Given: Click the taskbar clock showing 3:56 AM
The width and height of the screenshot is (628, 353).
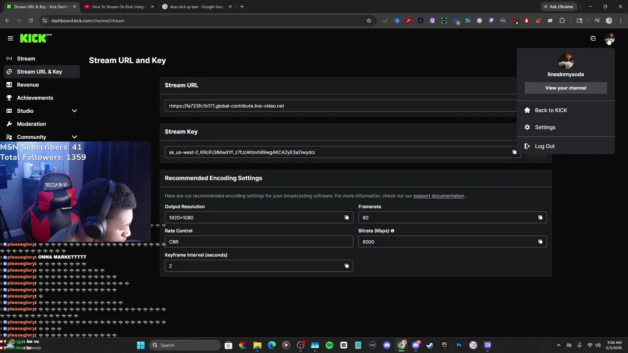Looking at the screenshot, I should point(614,345).
